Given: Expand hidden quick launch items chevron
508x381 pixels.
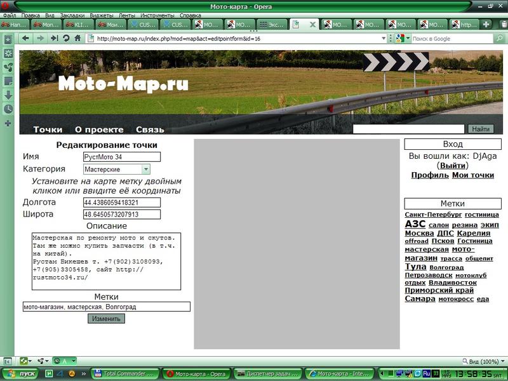Looking at the screenshot, I should click(84, 373).
